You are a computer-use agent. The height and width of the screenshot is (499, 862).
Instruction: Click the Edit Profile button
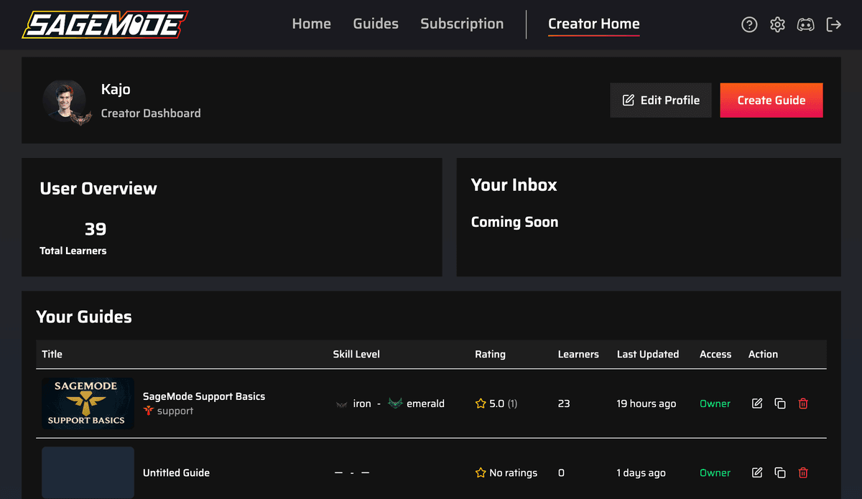point(661,101)
